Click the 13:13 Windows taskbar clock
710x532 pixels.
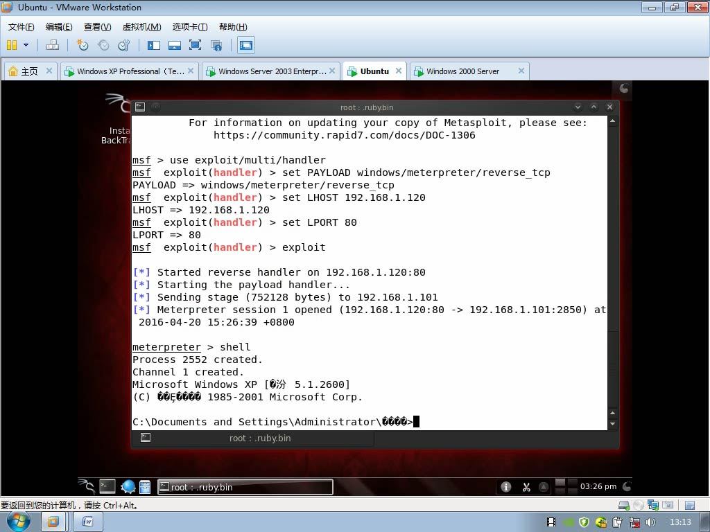click(x=680, y=522)
